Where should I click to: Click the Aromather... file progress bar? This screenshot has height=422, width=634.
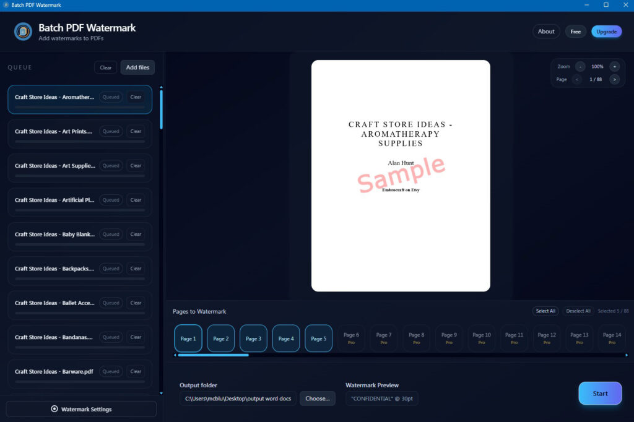[x=80, y=108]
